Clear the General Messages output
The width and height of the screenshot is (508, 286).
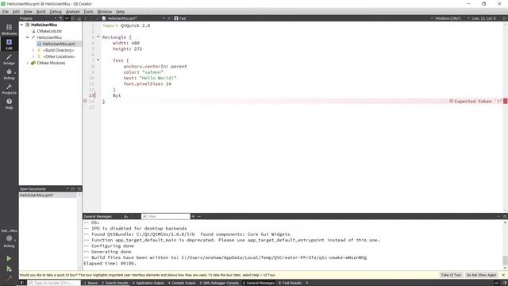[126, 216]
